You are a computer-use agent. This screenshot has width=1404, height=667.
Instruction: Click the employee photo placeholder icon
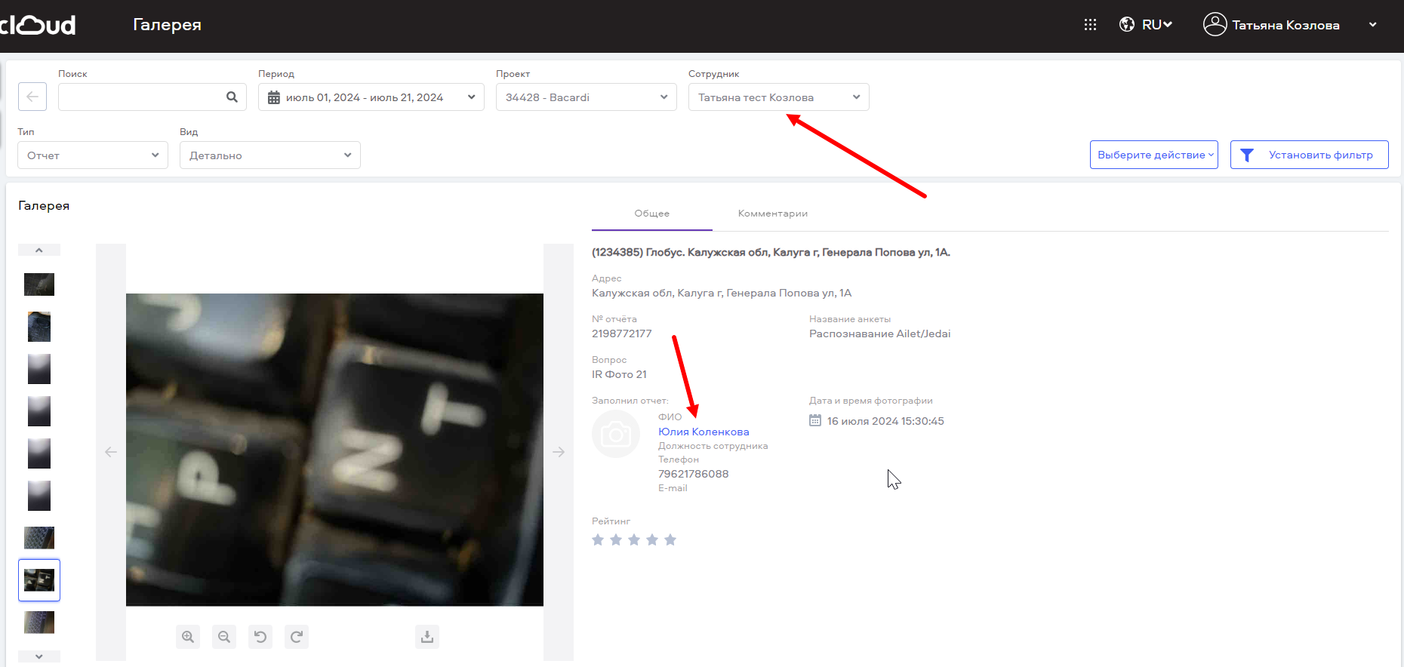click(x=616, y=434)
